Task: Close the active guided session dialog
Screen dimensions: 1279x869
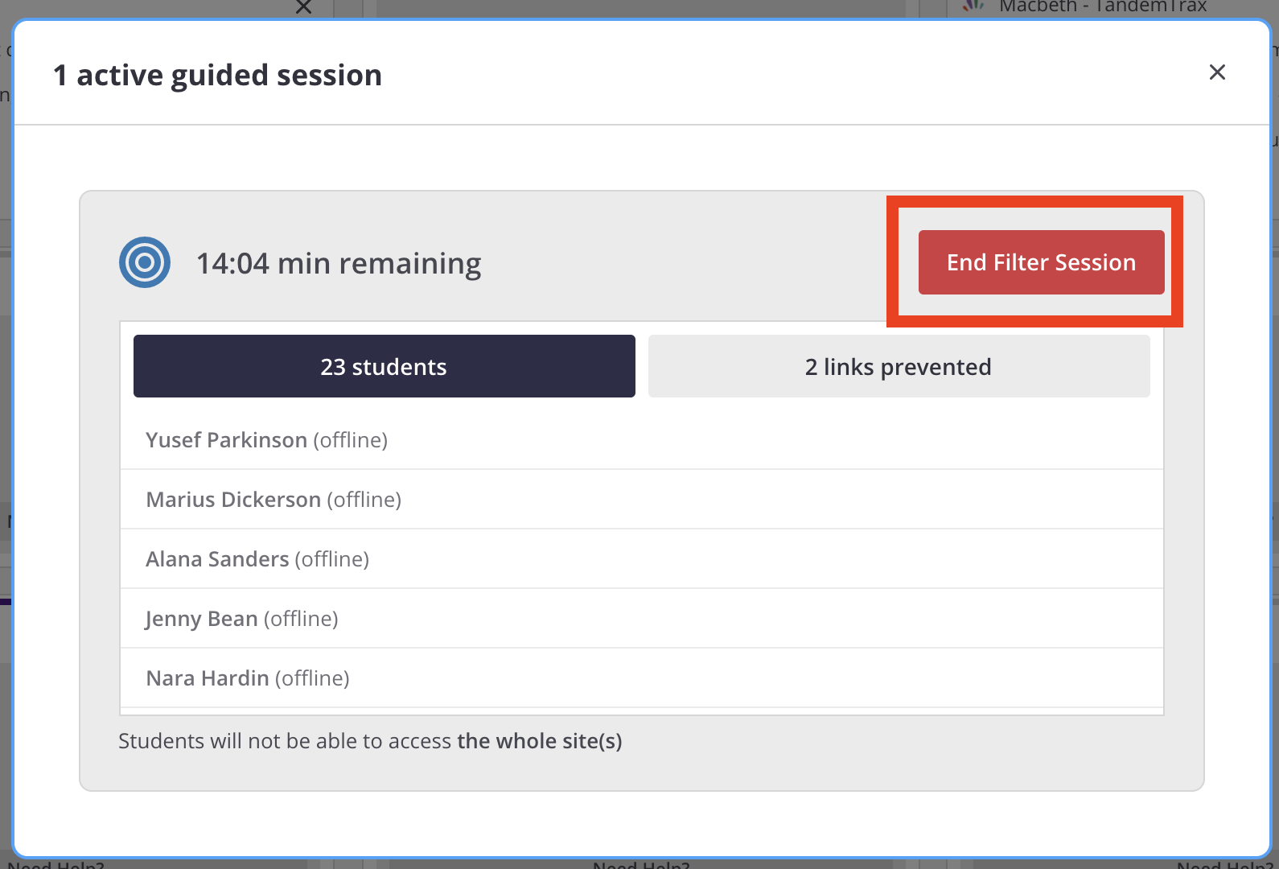Action: tap(1217, 72)
